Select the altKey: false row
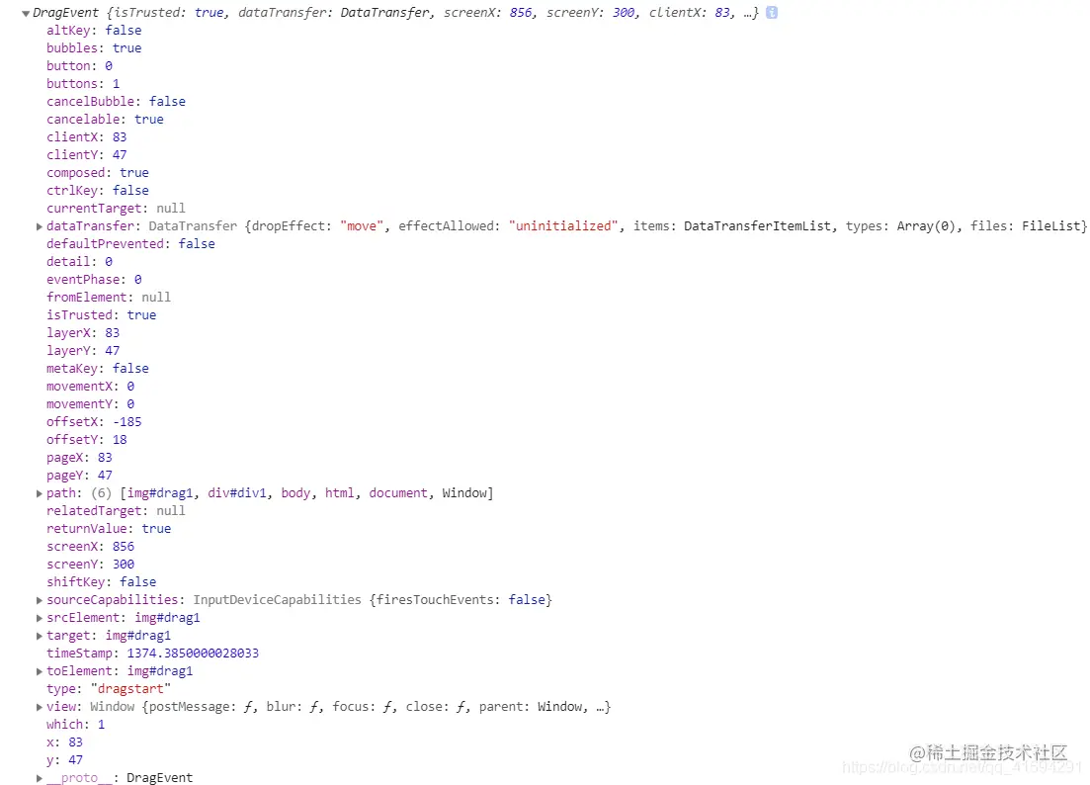 (94, 31)
